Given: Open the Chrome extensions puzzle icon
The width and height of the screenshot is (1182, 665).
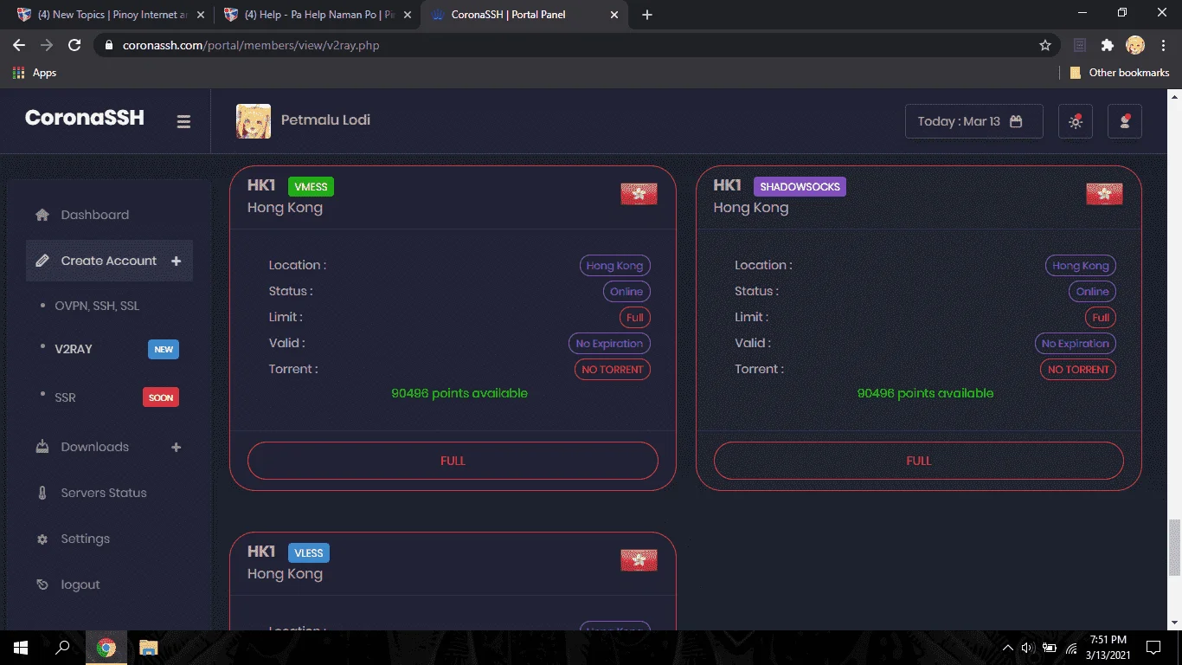Looking at the screenshot, I should [1108, 45].
